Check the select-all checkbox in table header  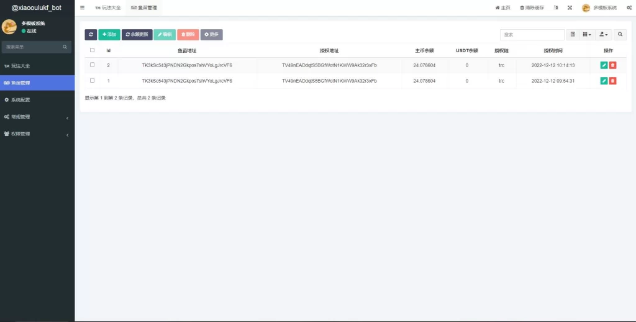[x=93, y=50]
